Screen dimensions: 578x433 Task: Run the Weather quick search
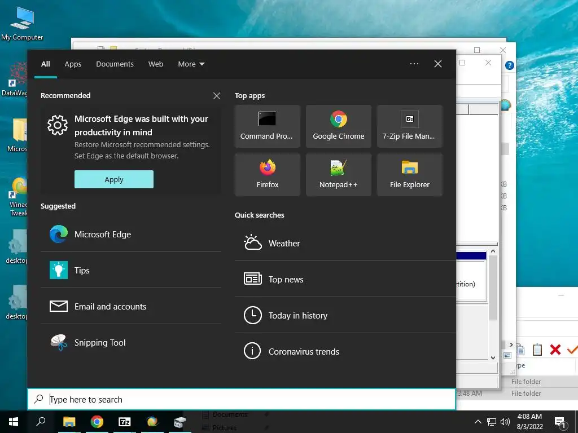click(345, 243)
